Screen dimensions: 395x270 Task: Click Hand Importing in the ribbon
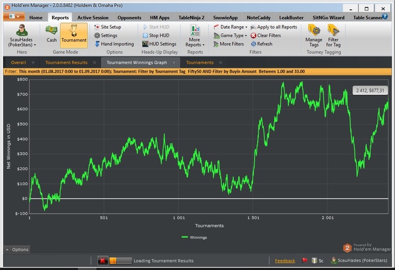(x=113, y=44)
